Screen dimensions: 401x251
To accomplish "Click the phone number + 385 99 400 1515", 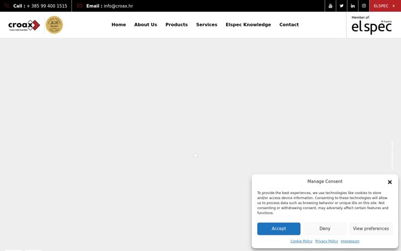I will point(47,6).
